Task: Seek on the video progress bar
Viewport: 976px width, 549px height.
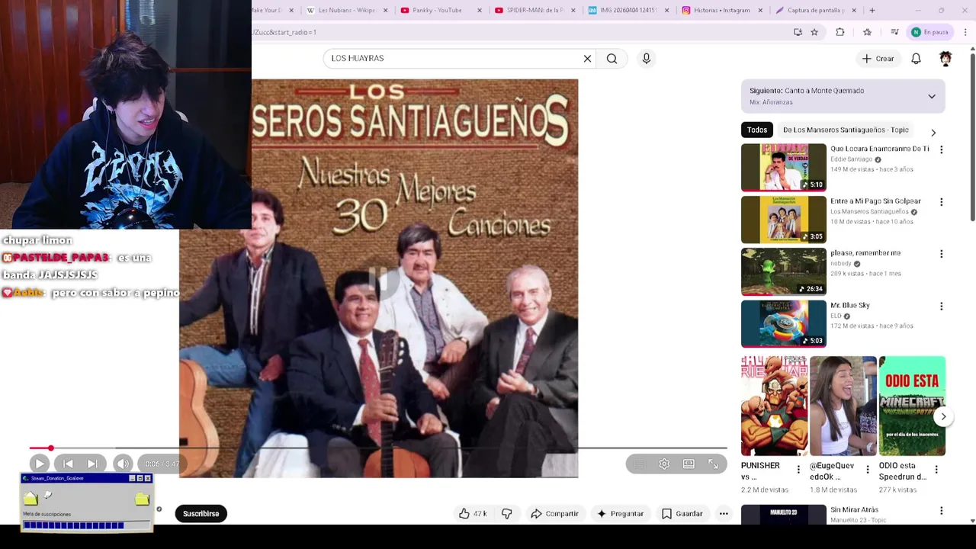Action: coord(378,448)
